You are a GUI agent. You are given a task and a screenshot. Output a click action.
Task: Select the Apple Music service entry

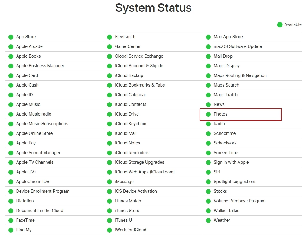point(28,104)
